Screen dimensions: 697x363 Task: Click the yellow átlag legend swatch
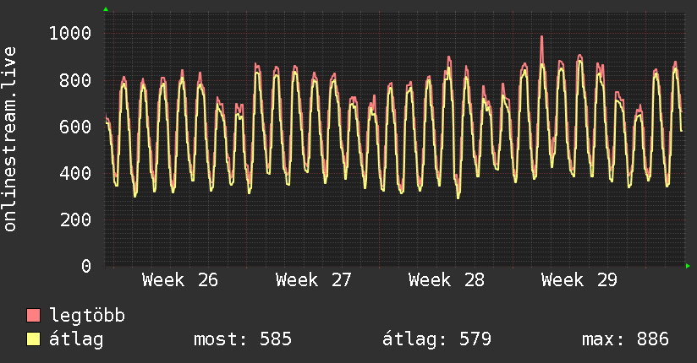click(x=33, y=339)
